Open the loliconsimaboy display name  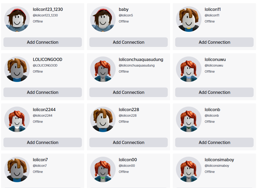point(219,160)
